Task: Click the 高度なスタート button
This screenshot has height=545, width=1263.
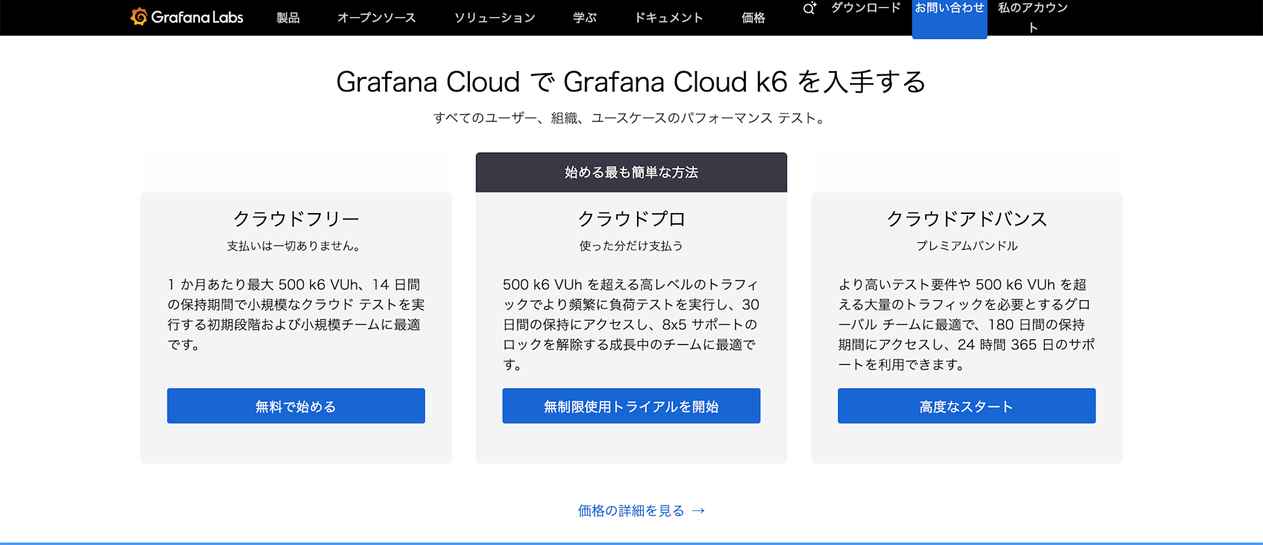Action: click(967, 406)
